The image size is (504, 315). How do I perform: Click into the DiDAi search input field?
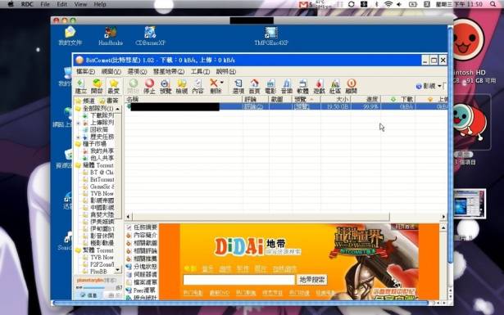(238, 280)
